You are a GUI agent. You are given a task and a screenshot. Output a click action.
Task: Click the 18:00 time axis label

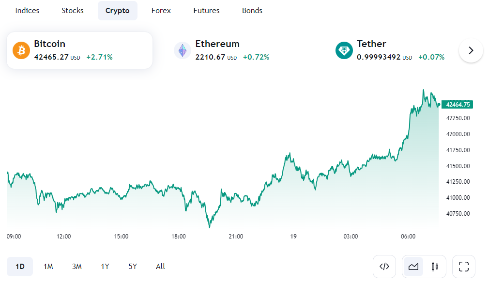[x=179, y=237]
